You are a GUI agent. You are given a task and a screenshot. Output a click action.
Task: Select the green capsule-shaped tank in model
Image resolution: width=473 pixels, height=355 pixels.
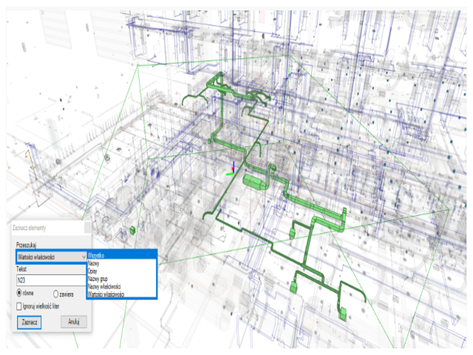tap(253, 182)
